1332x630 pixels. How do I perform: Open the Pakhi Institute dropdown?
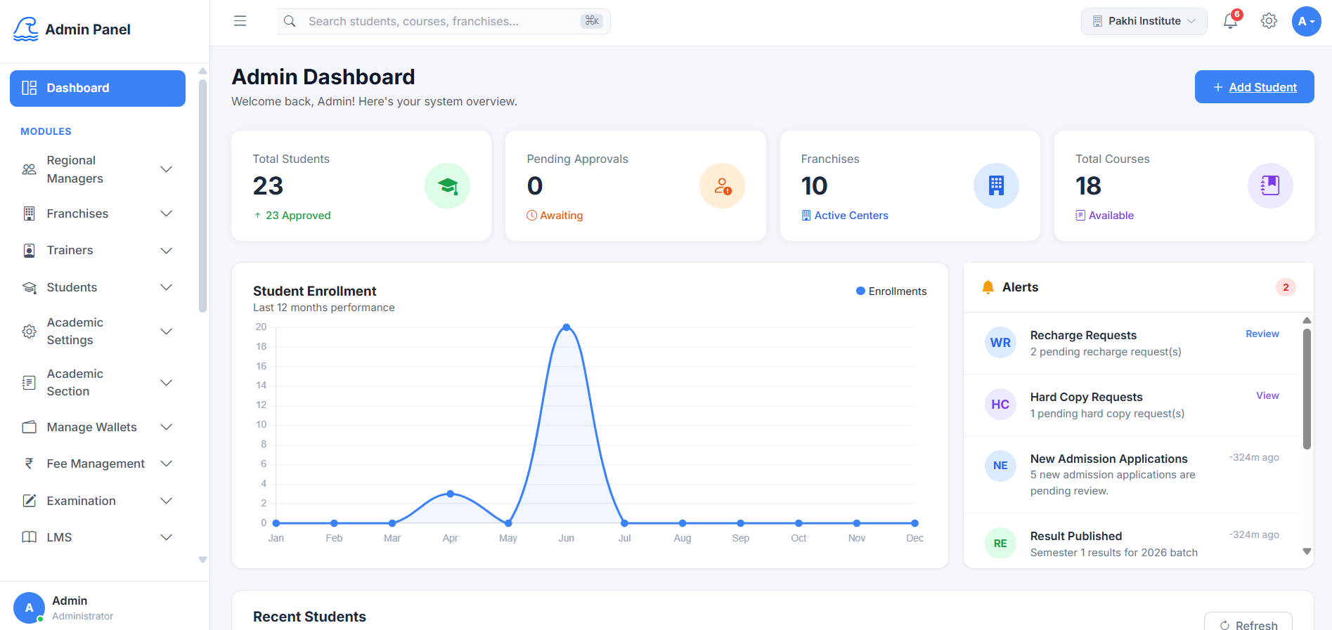click(x=1144, y=21)
